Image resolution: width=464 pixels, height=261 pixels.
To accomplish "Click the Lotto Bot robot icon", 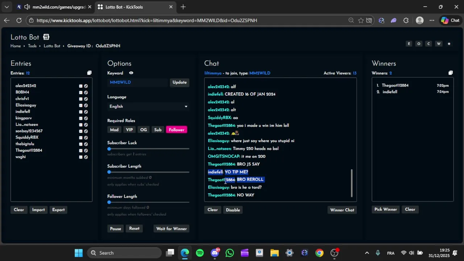I will click(46, 37).
